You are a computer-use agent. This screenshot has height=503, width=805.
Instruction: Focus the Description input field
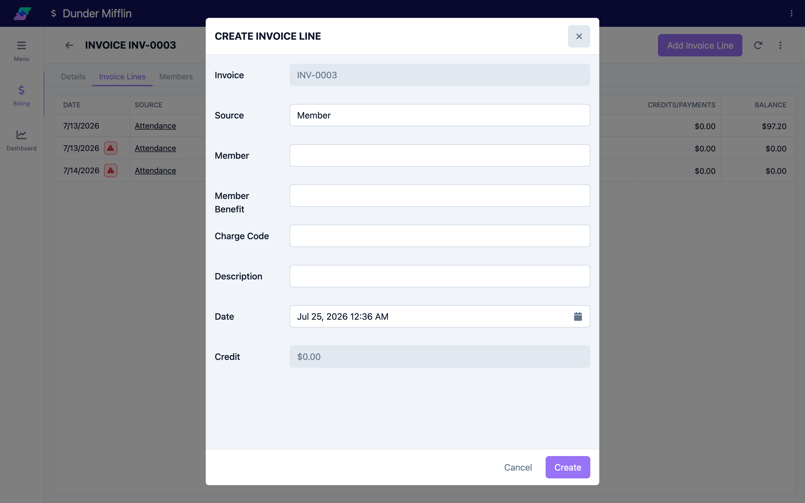coord(440,276)
